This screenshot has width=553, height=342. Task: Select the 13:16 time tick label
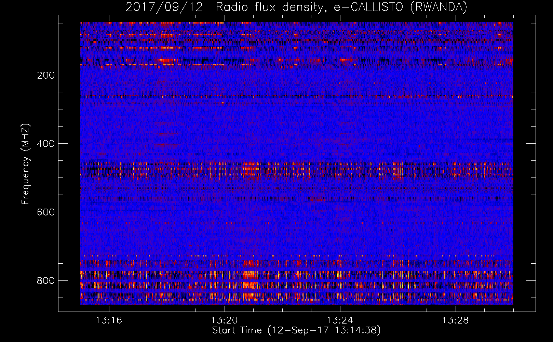109,320
